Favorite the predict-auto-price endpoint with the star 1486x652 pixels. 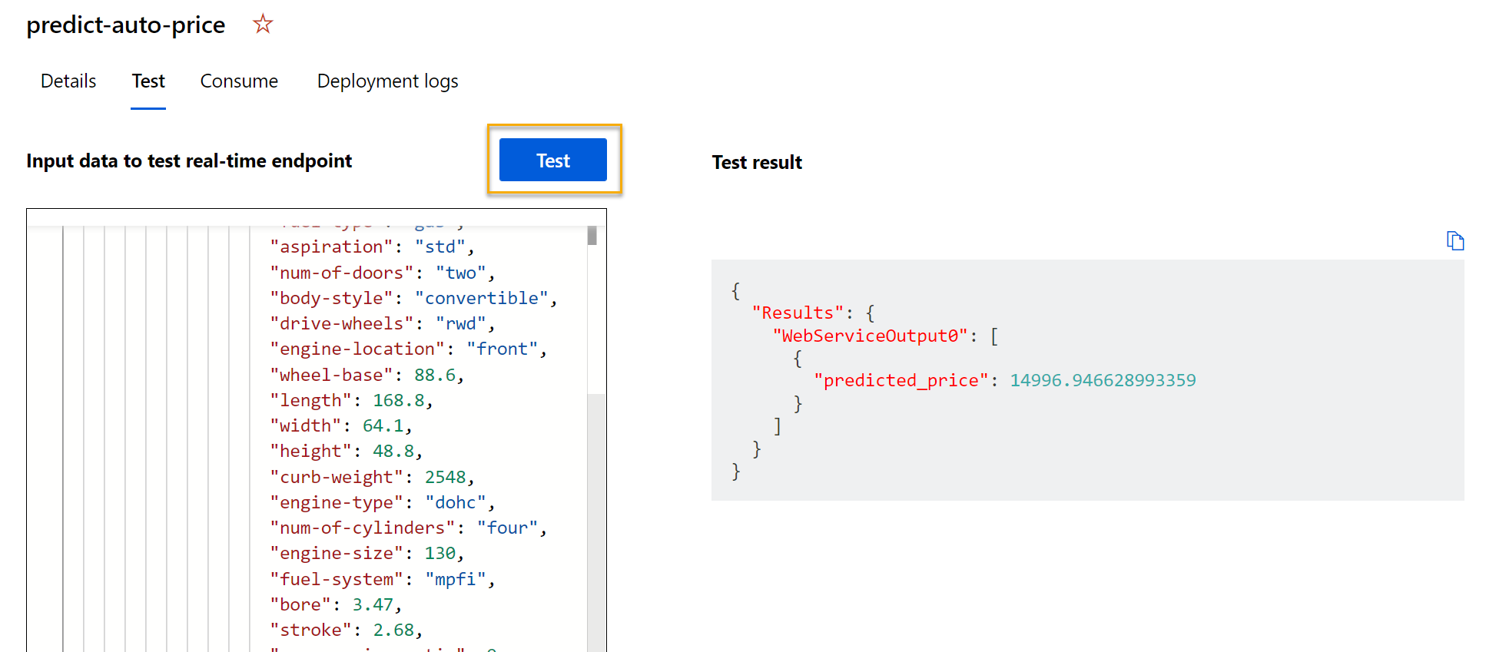tap(263, 24)
